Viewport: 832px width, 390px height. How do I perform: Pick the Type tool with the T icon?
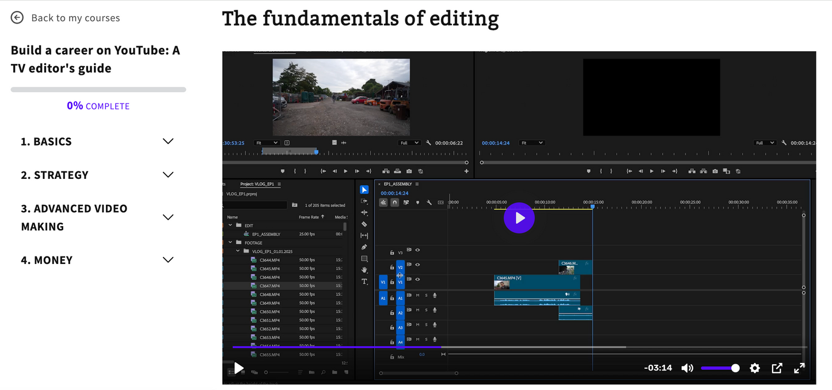[x=364, y=281]
